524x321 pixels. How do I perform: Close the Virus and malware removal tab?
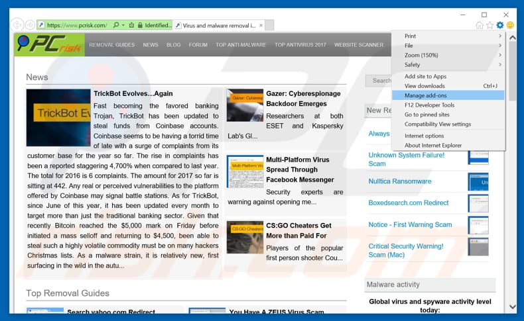[x=261, y=25]
